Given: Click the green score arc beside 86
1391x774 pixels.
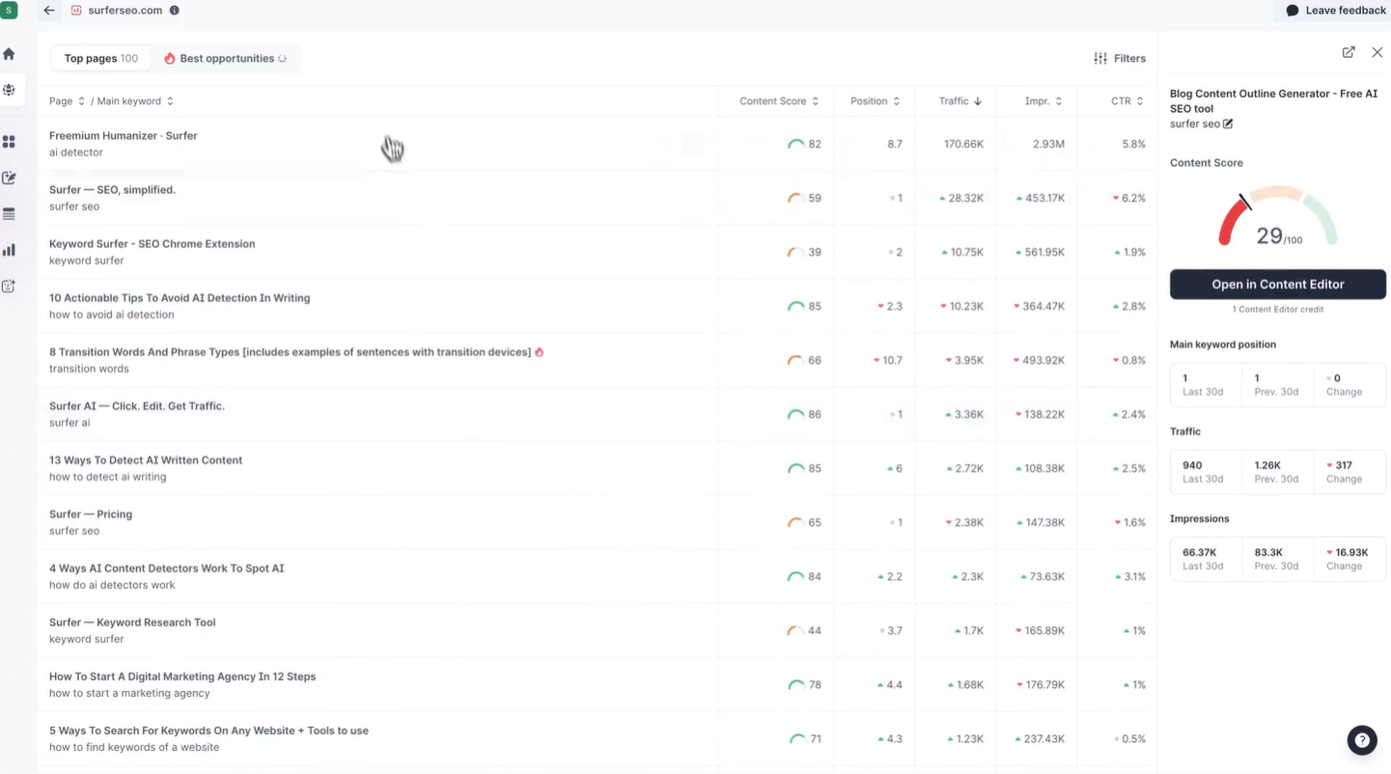Looking at the screenshot, I should point(795,414).
